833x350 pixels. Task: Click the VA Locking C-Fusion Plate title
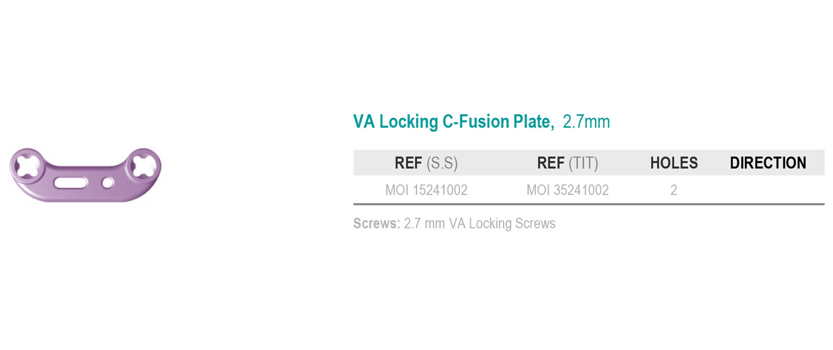(454, 122)
